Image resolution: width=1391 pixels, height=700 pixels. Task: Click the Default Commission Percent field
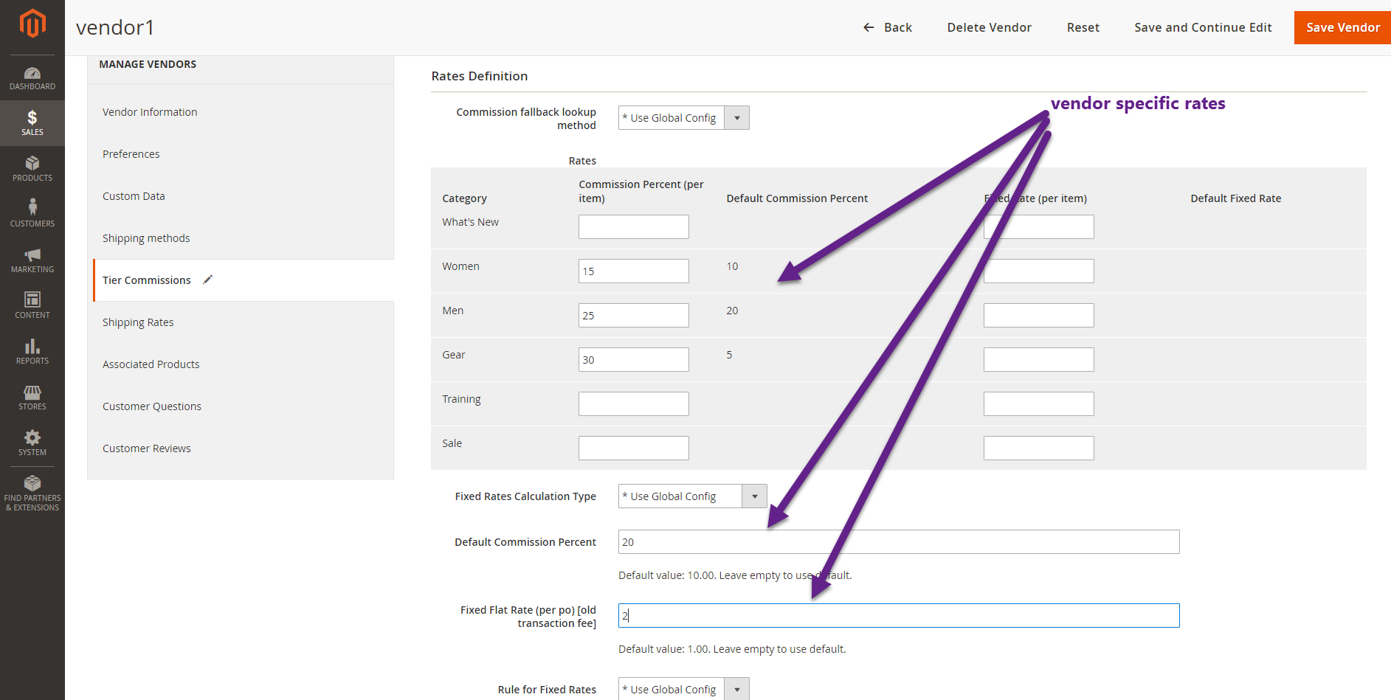click(899, 542)
